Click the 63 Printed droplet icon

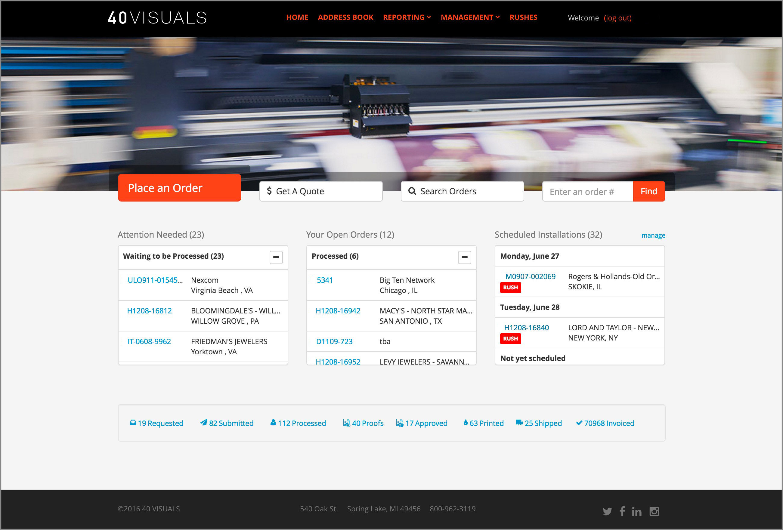point(466,423)
